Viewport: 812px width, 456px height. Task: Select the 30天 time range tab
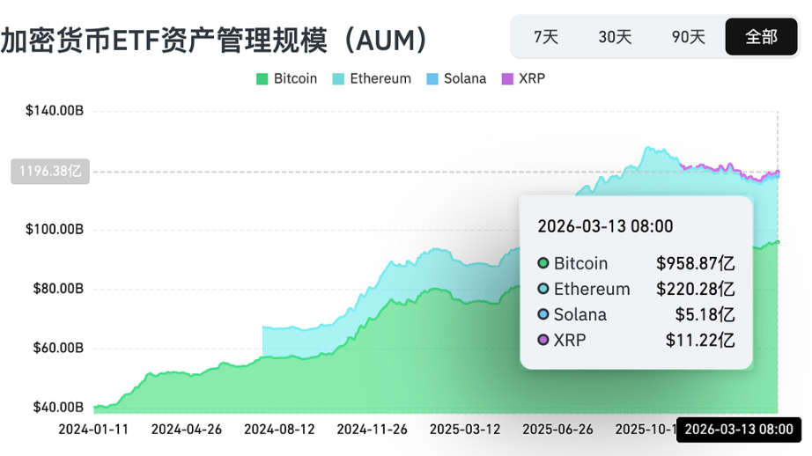point(616,37)
